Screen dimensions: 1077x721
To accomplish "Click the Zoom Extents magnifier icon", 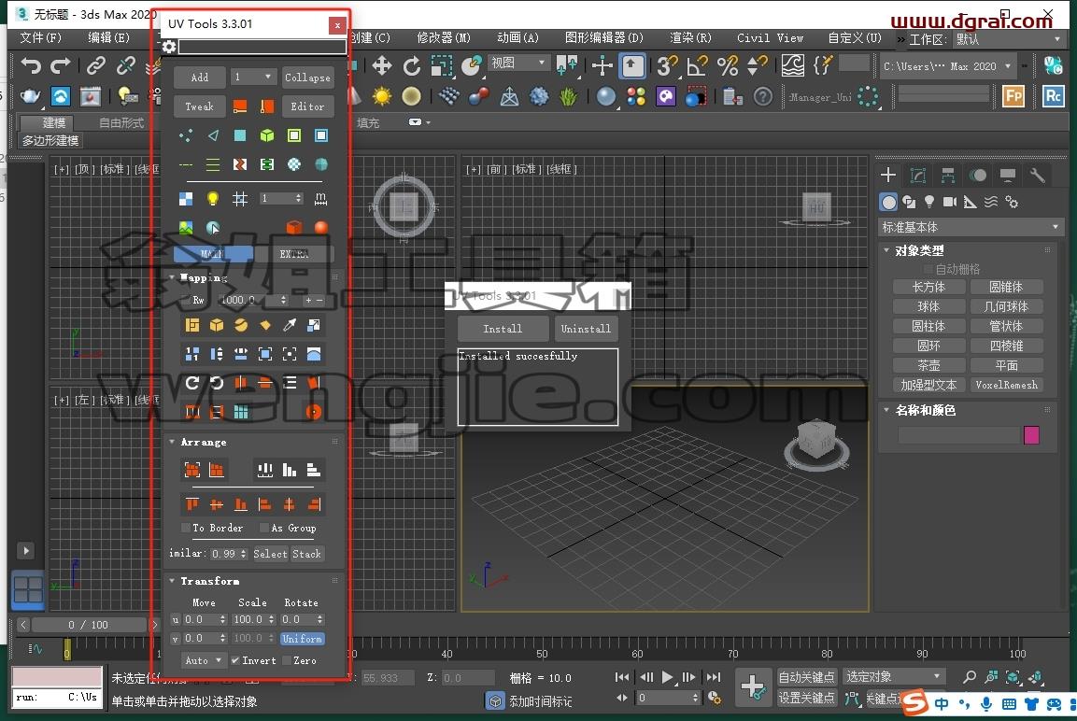I will [x=970, y=678].
